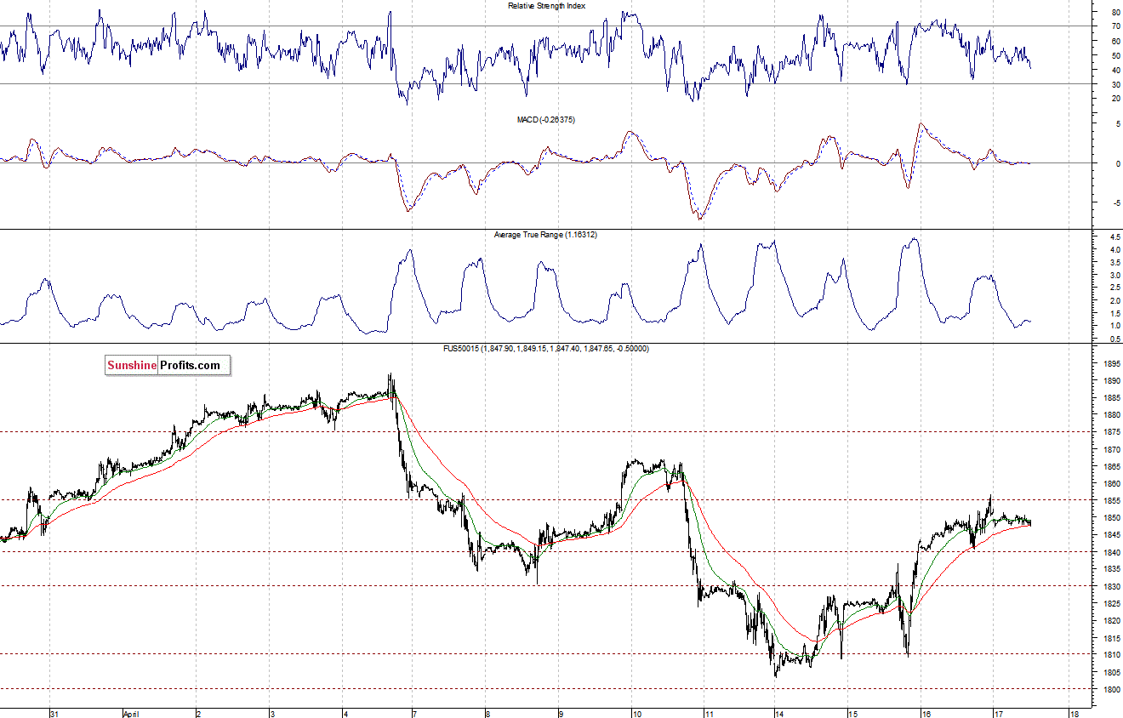The width and height of the screenshot is (1123, 718).
Task: Click date label 7 on time axis
Action: coord(414,713)
